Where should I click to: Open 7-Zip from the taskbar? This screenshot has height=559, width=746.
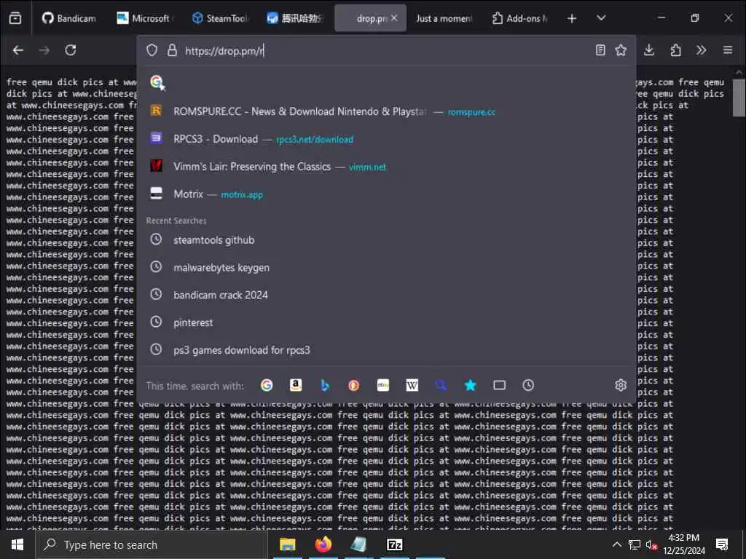pos(395,544)
